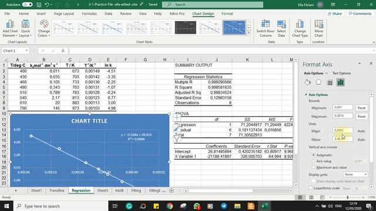Click Auto button for Minor unit
This screenshot has width=376, height=211.
[x=361, y=139]
